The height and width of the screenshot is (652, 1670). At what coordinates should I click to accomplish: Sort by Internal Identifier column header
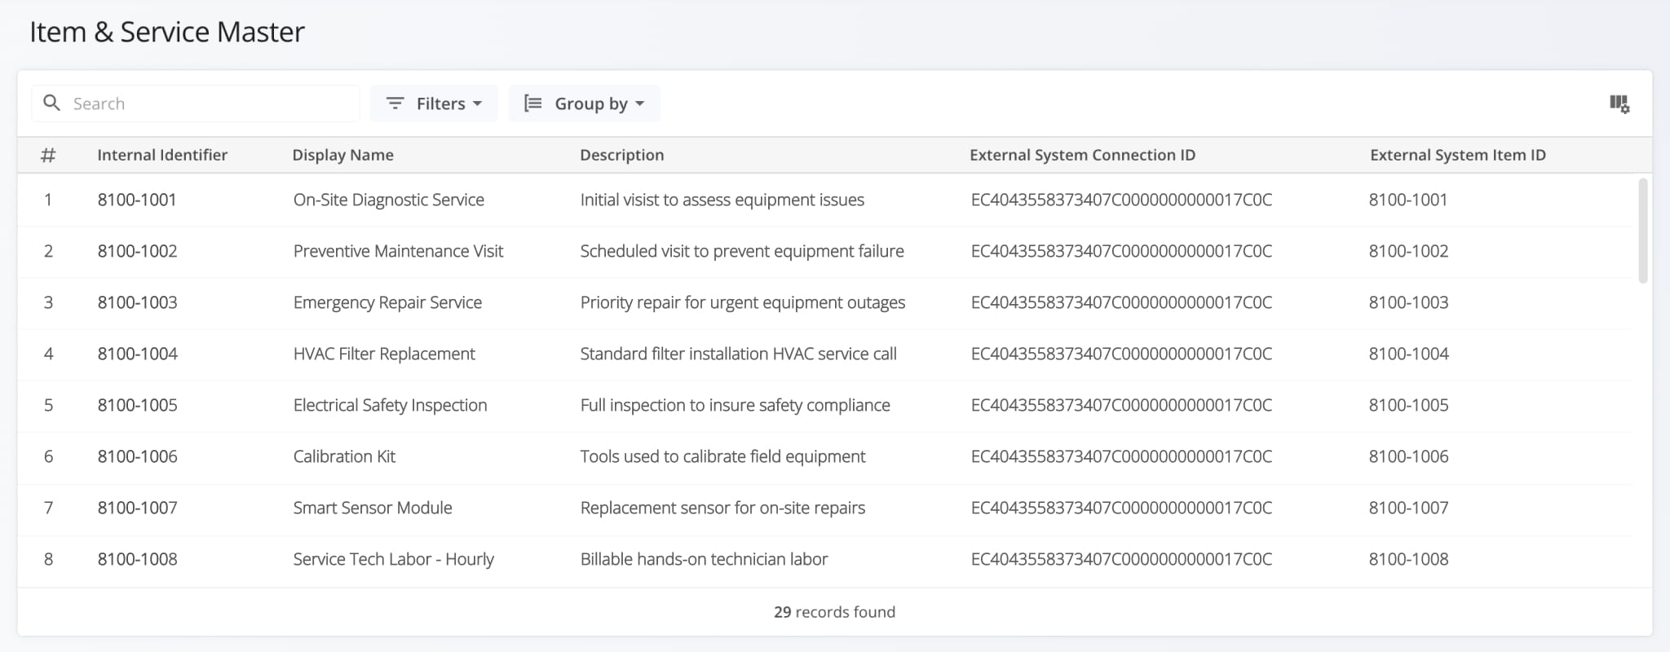162,155
